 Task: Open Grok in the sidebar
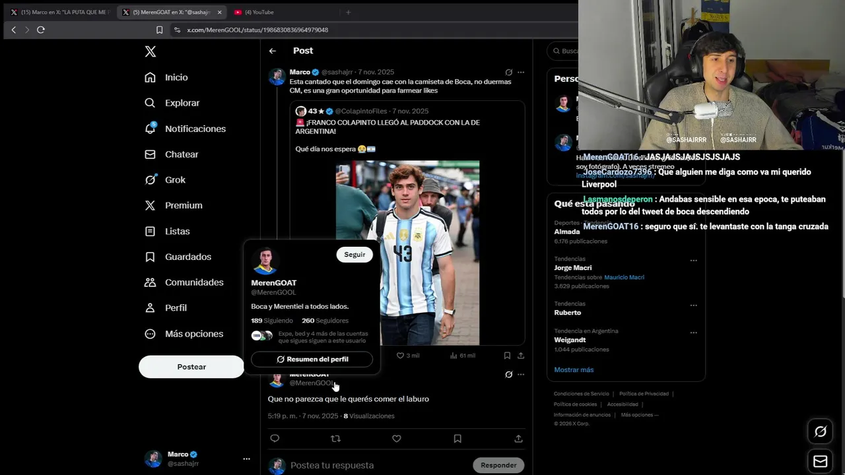point(165,179)
